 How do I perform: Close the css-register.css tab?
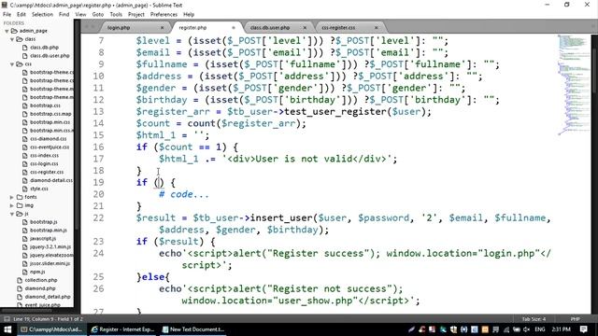point(376,28)
